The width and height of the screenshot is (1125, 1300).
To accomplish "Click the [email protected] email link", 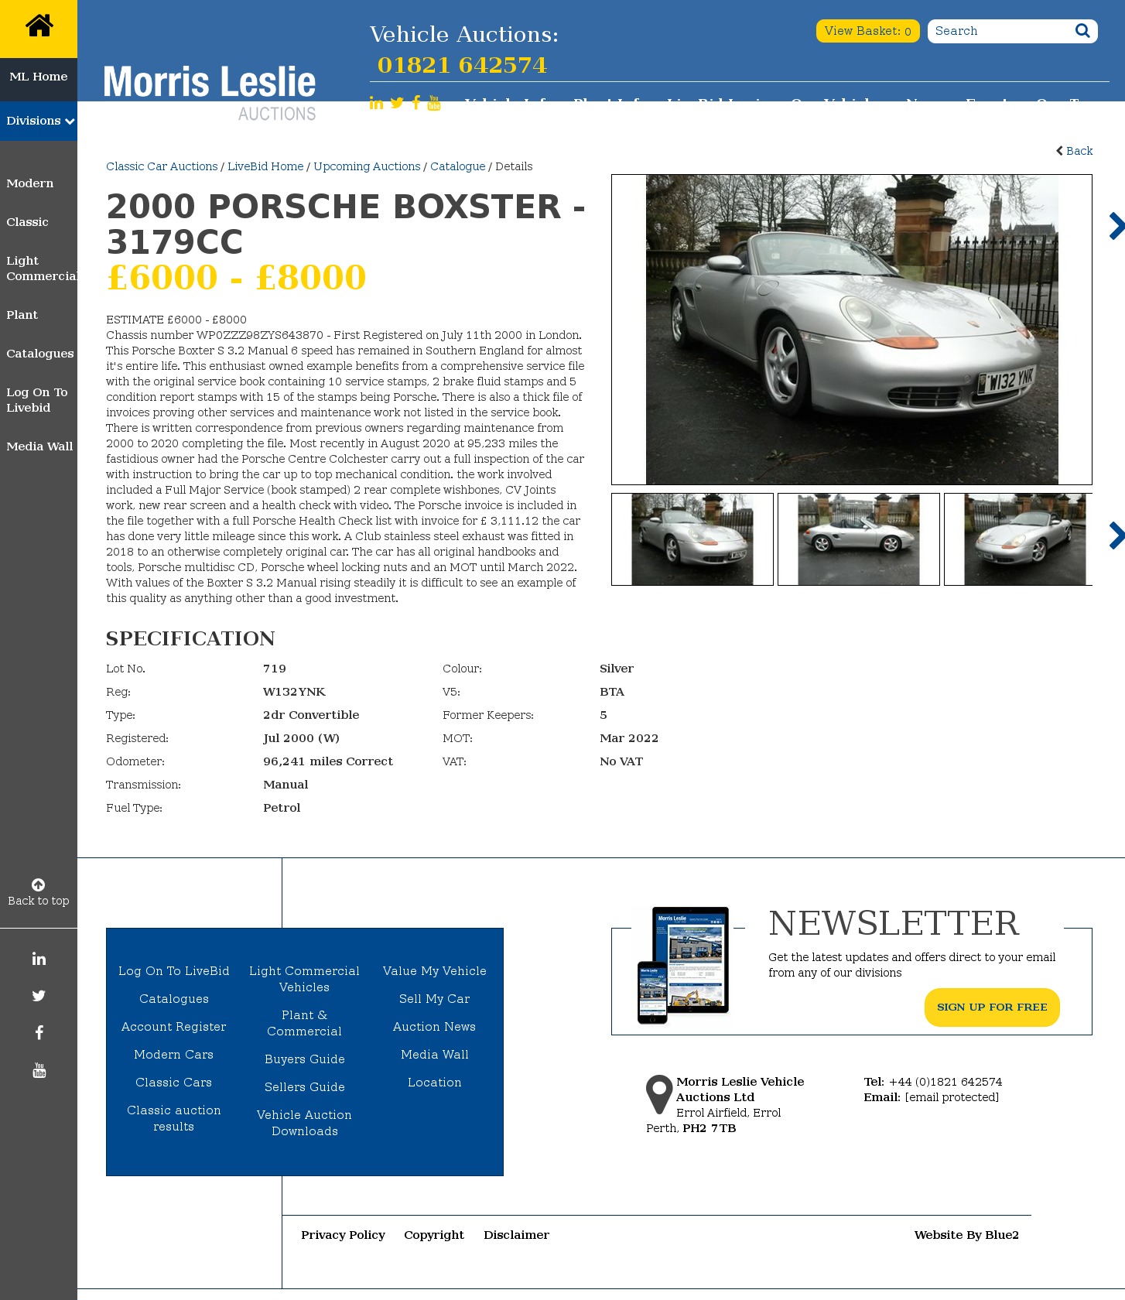I will (x=952, y=1097).
